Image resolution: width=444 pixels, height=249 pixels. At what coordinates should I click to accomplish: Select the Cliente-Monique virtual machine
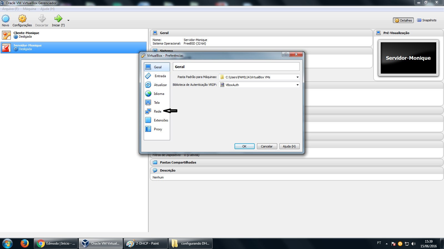click(x=74, y=35)
